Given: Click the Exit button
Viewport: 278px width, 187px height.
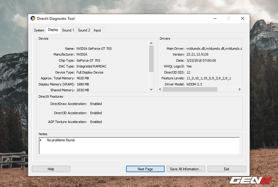Looking at the screenshot, I should click(x=227, y=169).
